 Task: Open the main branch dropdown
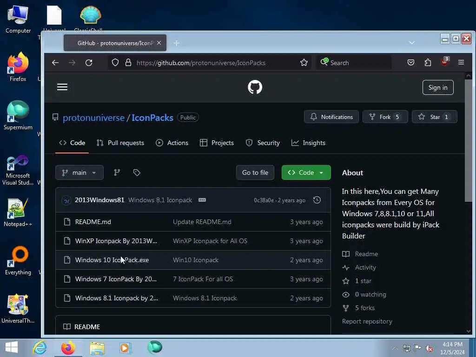tap(79, 172)
